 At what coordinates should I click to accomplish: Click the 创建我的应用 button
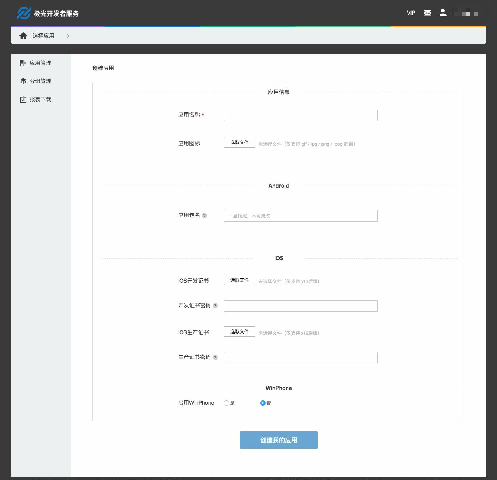coord(279,440)
